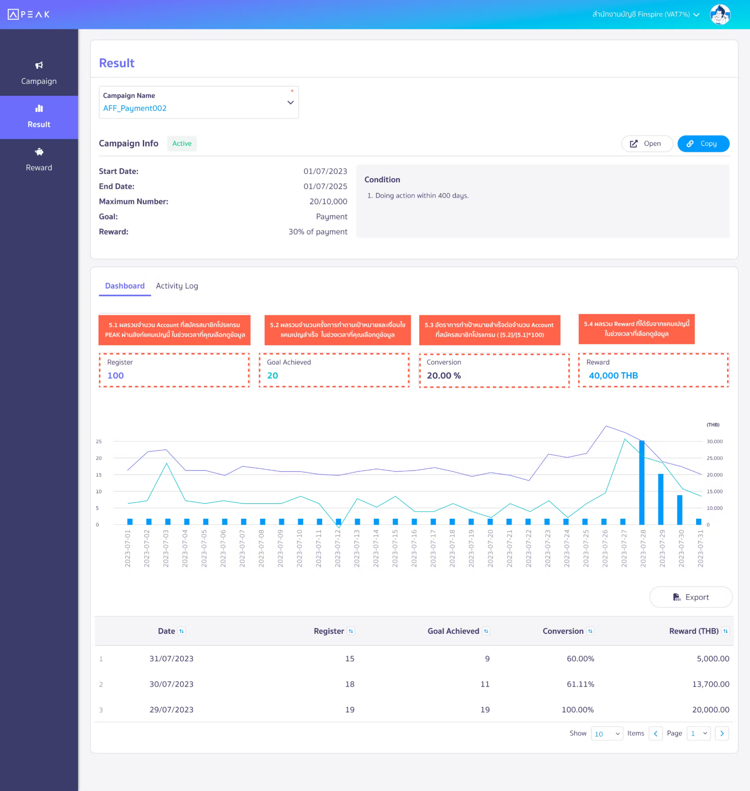The image size is (750, 791).
Task: Click the Reward piggy bank icon
Action: (x=39, y=152)
